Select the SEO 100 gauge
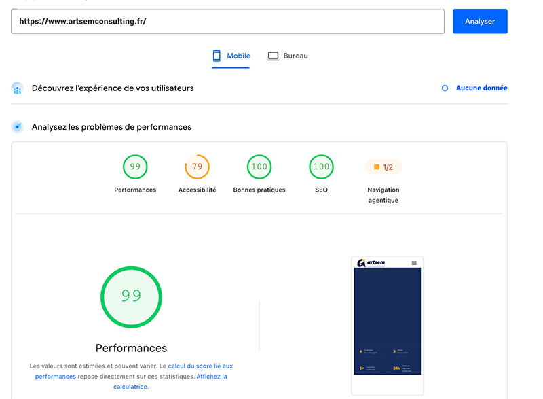Image resolution: width=543 pixels, height=399 pixels. click(321, 167)
